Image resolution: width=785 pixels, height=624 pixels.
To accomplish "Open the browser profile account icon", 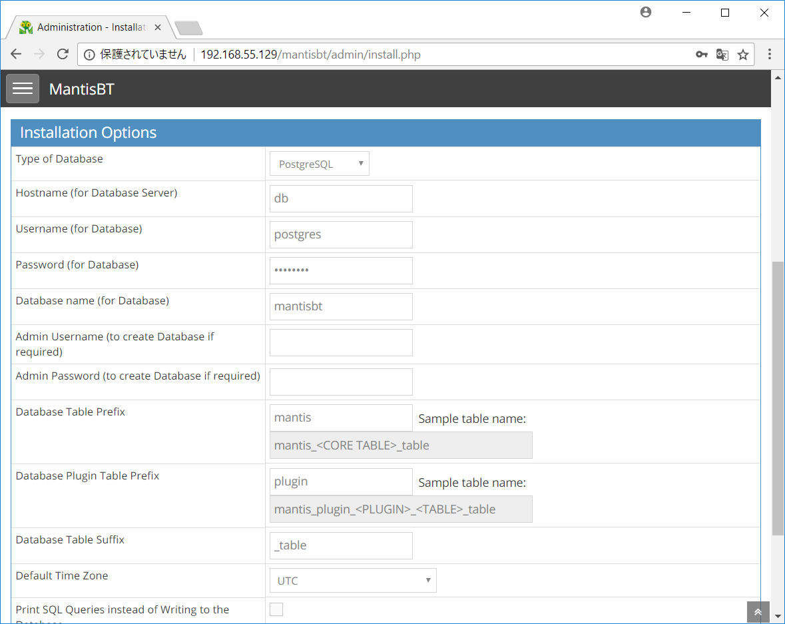I will click(645, 12).
